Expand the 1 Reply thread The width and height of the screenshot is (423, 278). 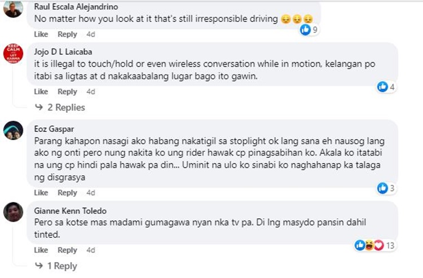pyautogui.click(x=56, y=266)
